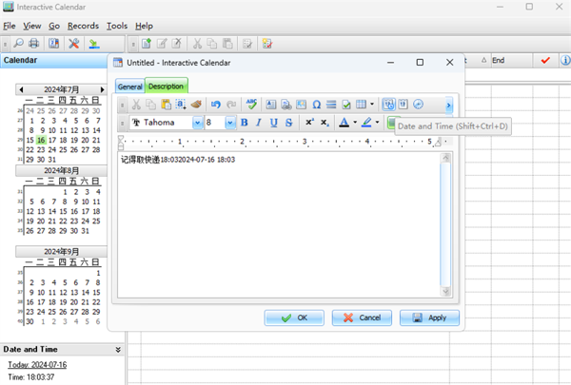Click the superscript icon
571x385 pixels.
309,123
